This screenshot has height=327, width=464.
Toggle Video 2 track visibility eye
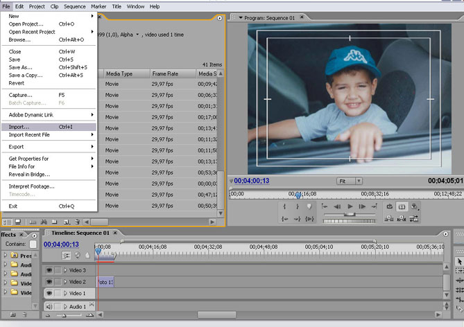point(49,282)
